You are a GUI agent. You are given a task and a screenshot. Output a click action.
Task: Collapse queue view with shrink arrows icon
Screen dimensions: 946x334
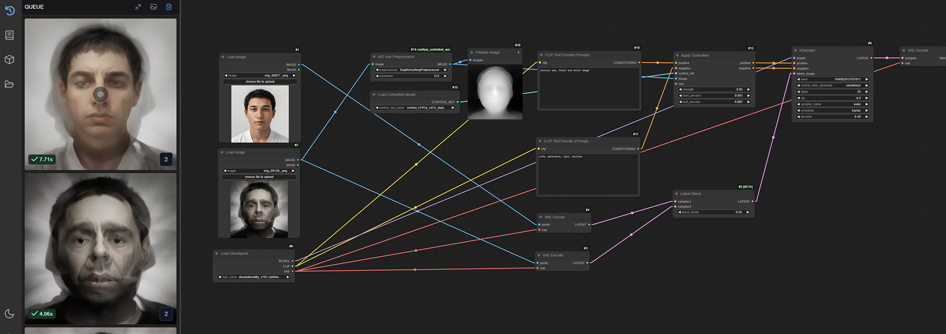138,7
